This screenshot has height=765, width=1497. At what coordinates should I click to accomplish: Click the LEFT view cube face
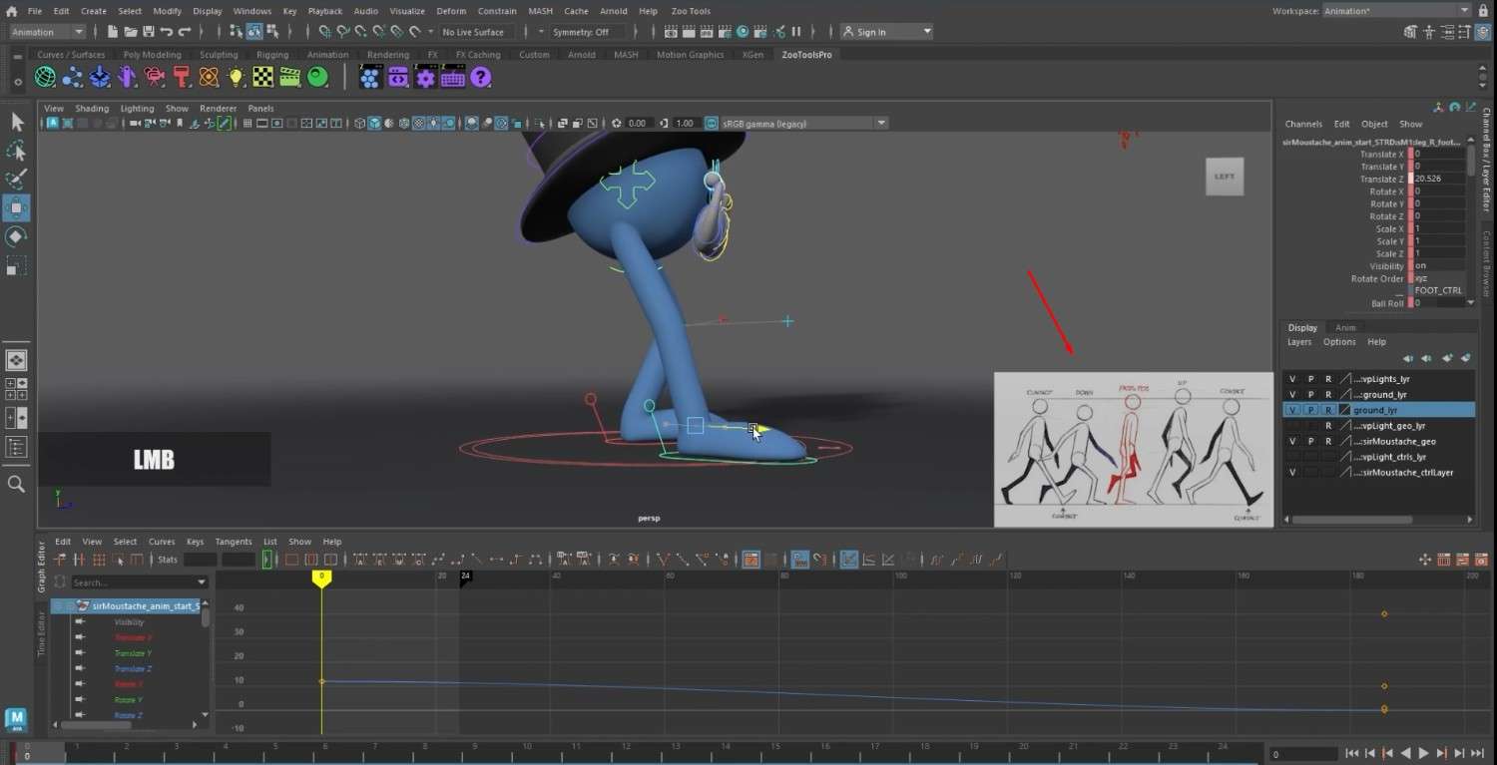point(1225,177)
